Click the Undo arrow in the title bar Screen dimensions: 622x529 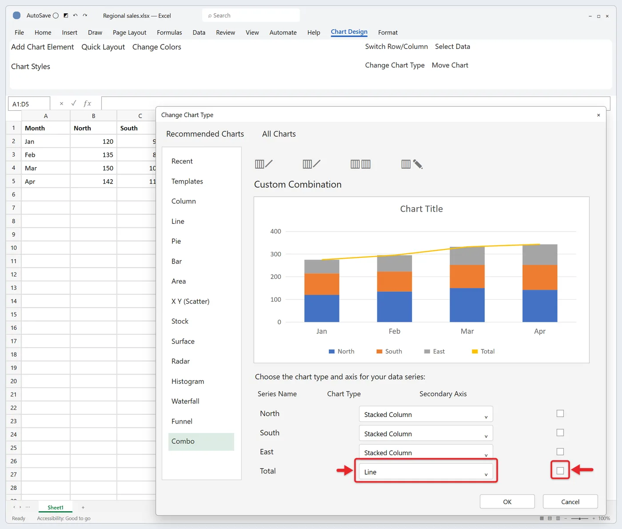click(75, 16)
